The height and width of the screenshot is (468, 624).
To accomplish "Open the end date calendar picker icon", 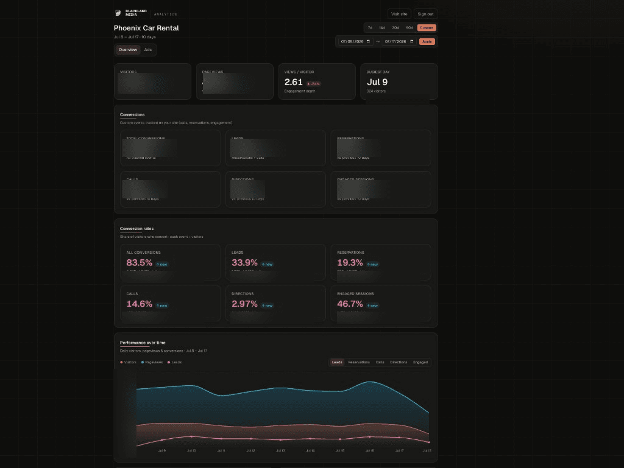I will (412, 41).
